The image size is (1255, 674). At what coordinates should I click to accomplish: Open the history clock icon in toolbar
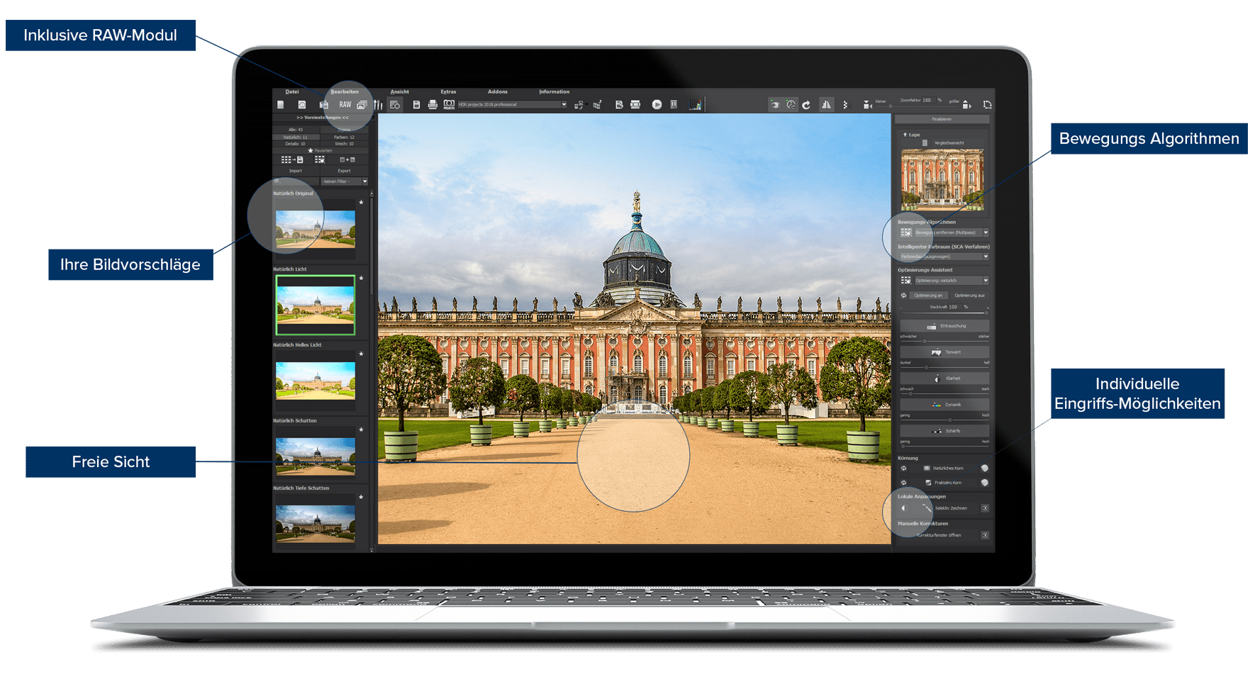[x=302, y=104]
